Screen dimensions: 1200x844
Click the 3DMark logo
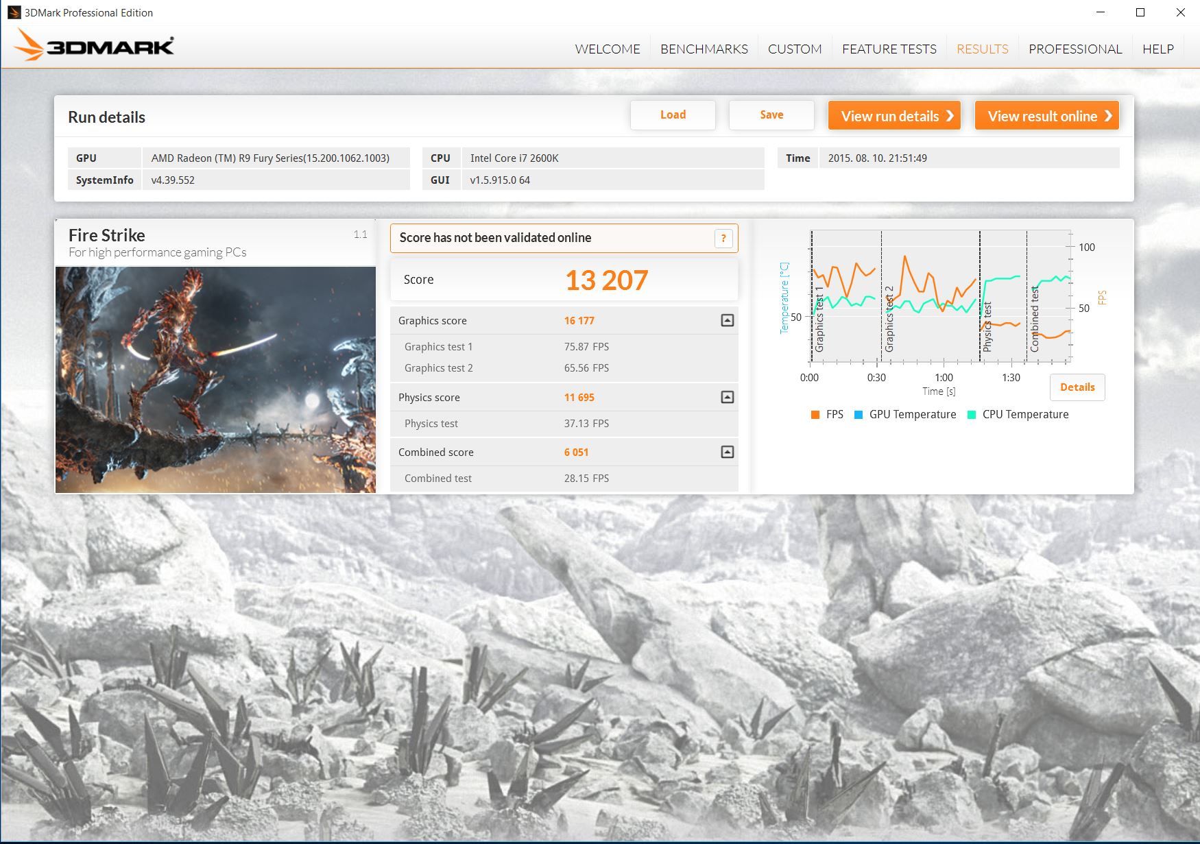point(94,45)
